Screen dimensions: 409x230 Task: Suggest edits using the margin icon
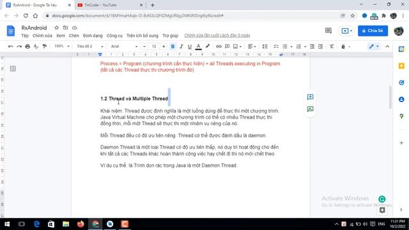[x=310, y=109]
